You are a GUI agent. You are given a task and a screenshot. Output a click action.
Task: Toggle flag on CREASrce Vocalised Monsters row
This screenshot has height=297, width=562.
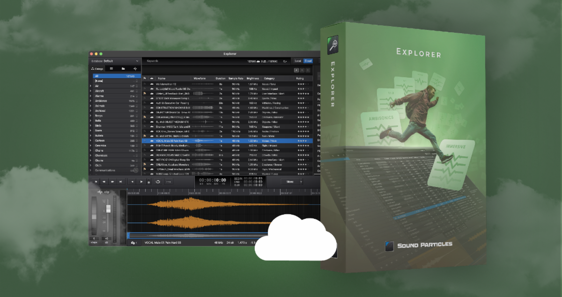144,165
